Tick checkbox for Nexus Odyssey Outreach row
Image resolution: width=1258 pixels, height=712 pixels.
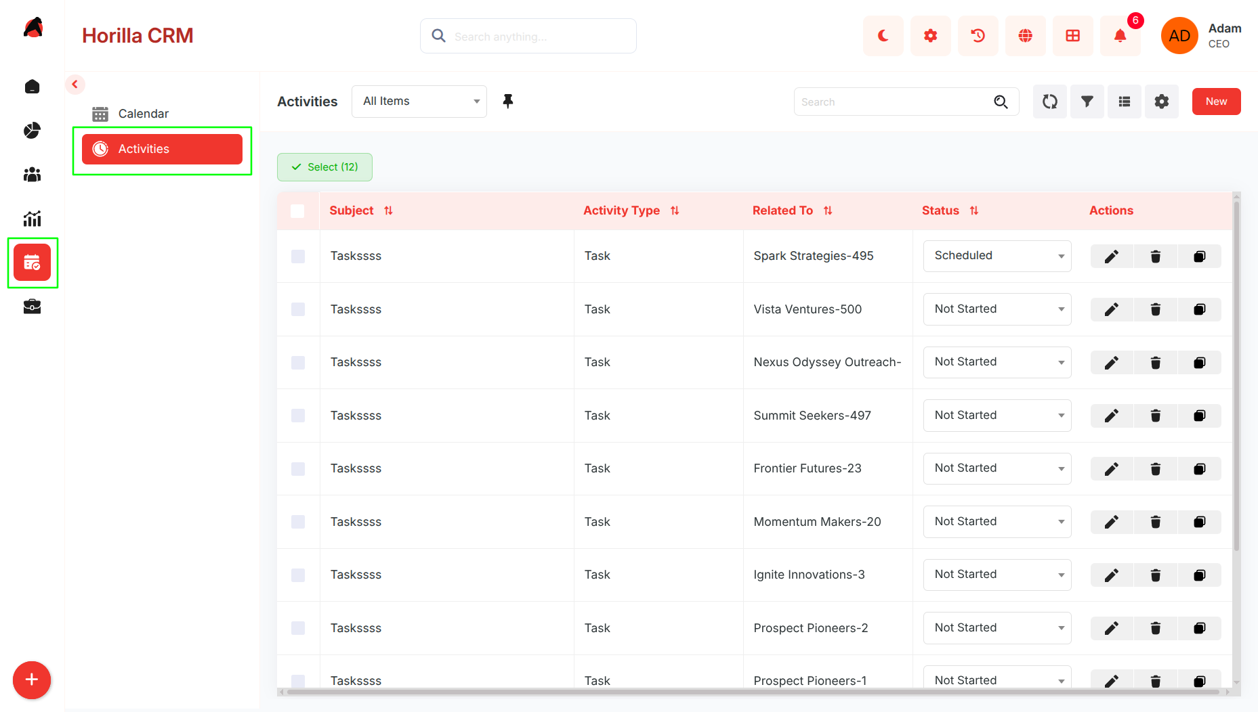pos(298,363)
